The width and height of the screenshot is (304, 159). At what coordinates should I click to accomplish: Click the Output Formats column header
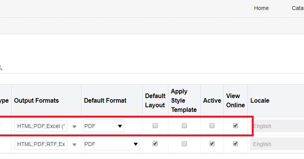click(x=37, y=100)
